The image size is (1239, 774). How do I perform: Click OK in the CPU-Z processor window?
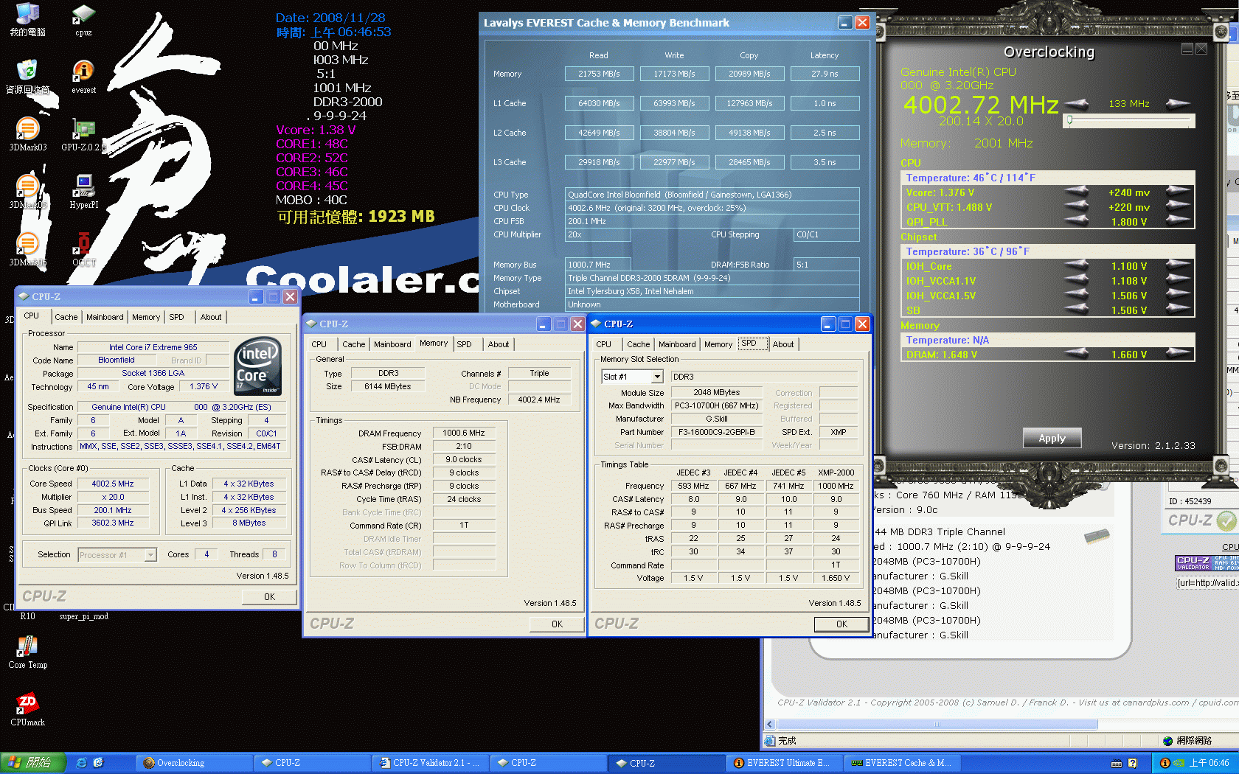(x=269, y=597)
